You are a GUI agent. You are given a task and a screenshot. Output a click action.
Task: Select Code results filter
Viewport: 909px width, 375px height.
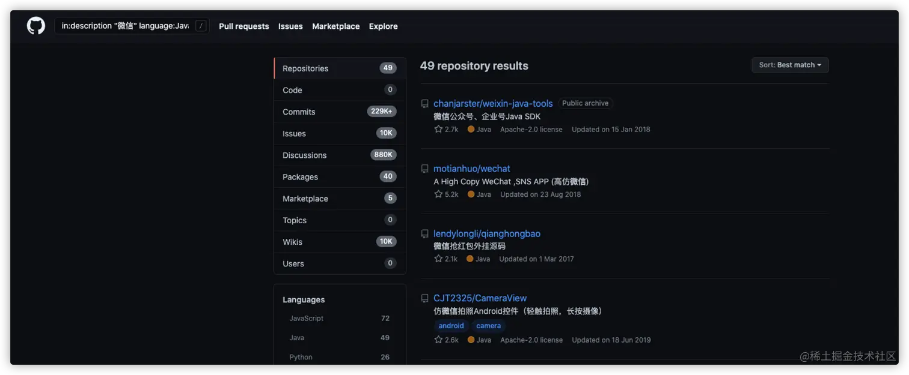[x=340, y=90]
